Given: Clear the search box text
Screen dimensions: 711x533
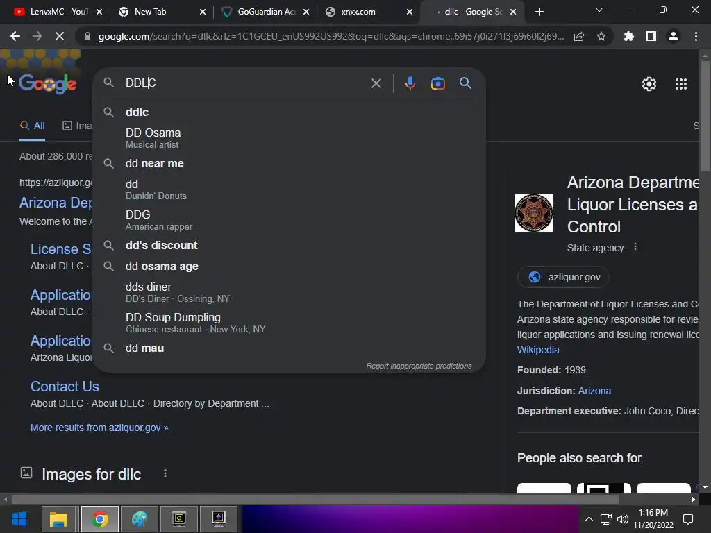Looking at the screenshot, I should pyautogui.click(x=376, y=83).
